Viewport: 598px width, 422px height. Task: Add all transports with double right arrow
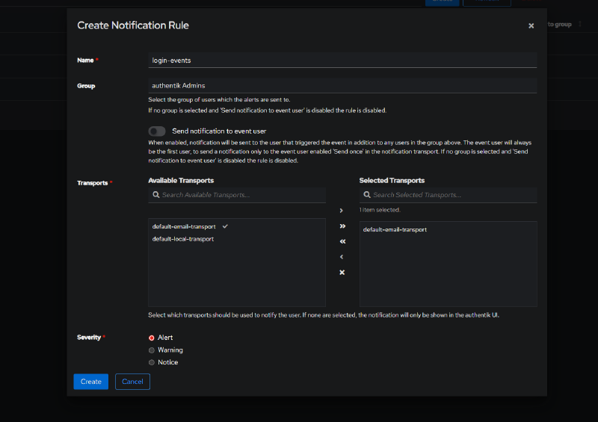342,226
